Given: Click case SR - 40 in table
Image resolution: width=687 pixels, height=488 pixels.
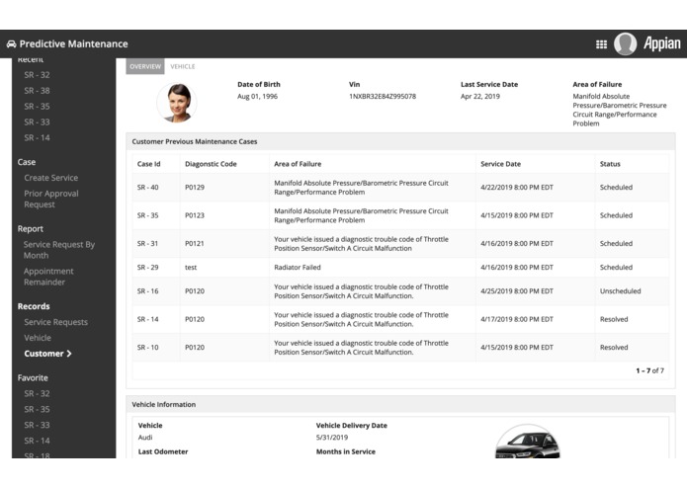Looking at the screenshot, I should tap(147, 188).
